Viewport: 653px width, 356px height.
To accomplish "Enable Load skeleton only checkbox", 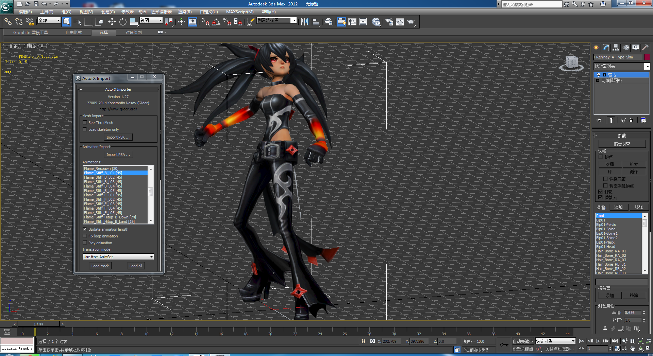I will tap(85, 129).
